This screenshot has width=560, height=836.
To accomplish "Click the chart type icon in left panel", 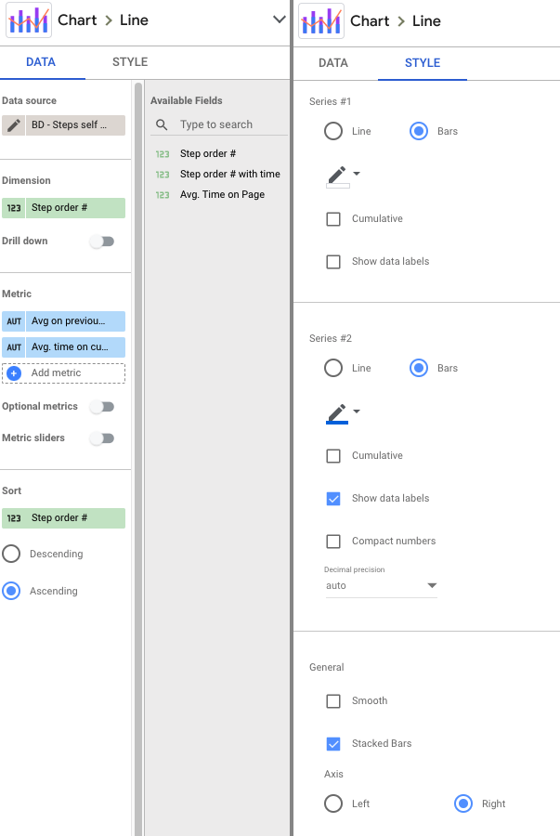I will [29, 20].
